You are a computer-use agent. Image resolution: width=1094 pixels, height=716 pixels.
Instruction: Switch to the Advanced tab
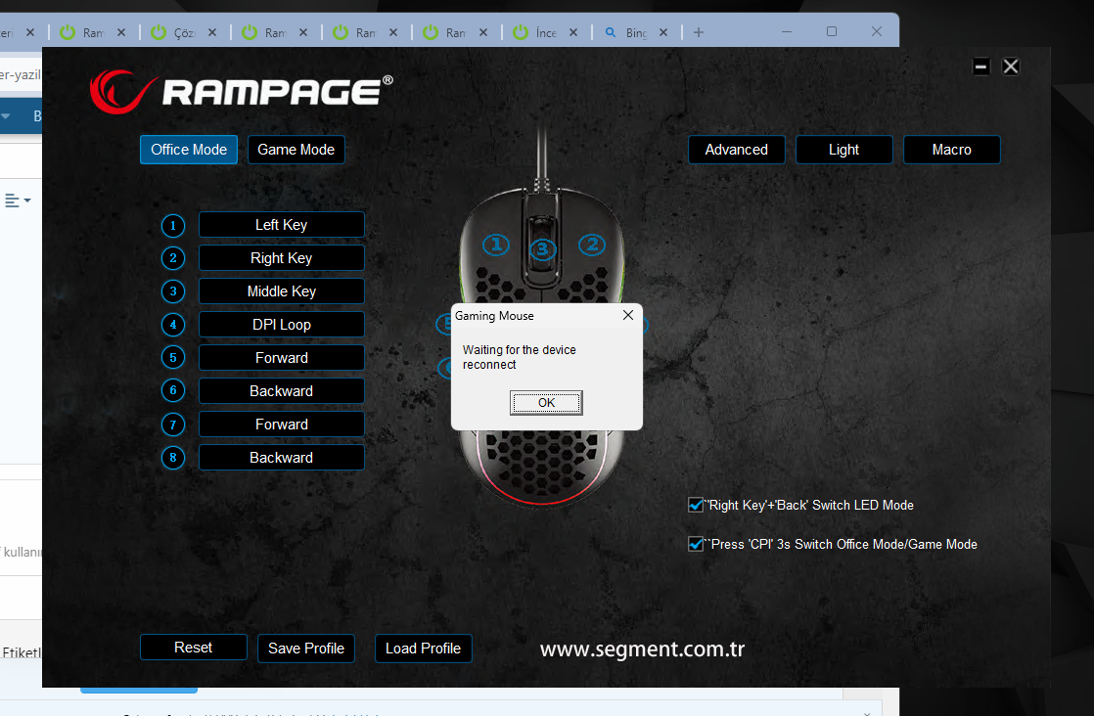point(736,150)
